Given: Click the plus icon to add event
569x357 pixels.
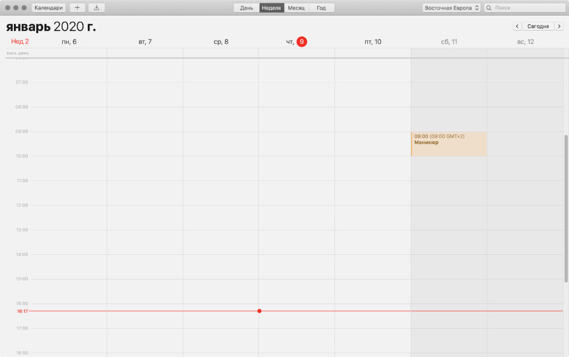Looking at the screenshot, I should 77,8.
